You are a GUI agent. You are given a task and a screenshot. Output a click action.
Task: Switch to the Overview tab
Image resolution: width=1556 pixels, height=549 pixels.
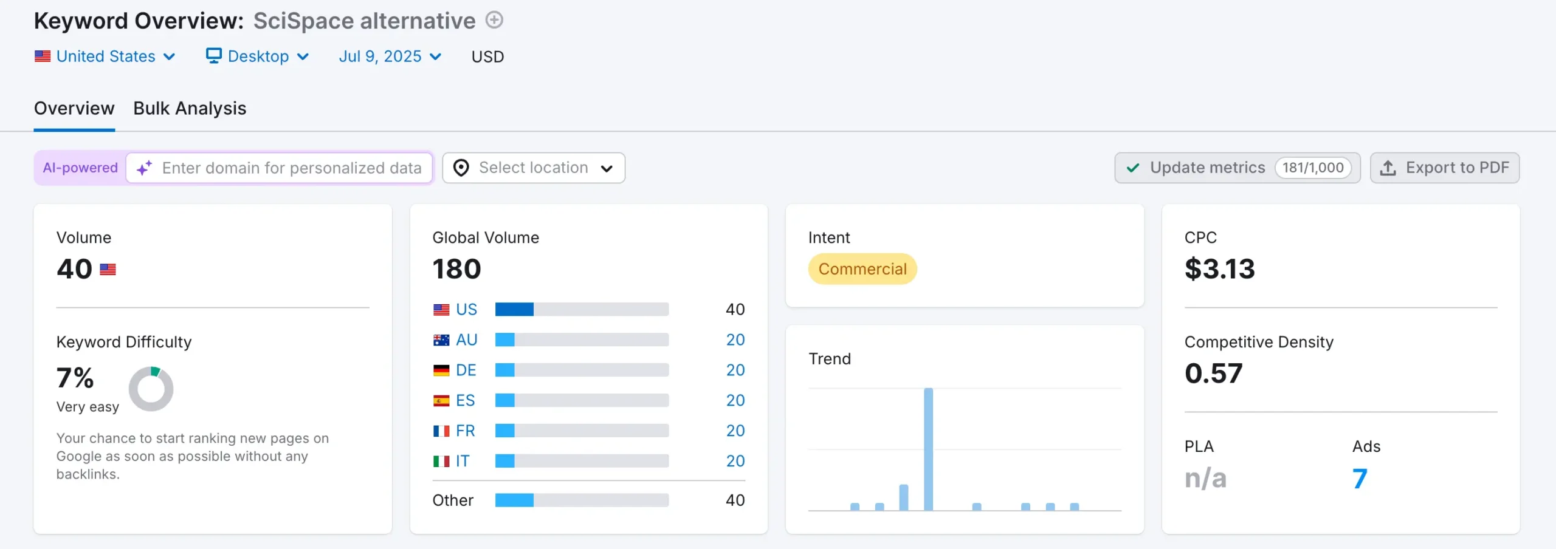[74, 108]
